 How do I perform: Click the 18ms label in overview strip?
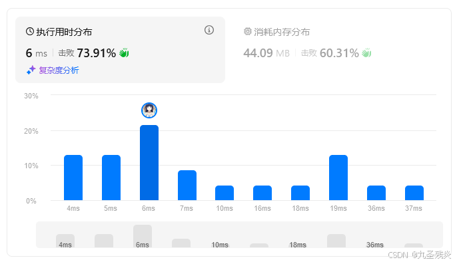(298, 245)
